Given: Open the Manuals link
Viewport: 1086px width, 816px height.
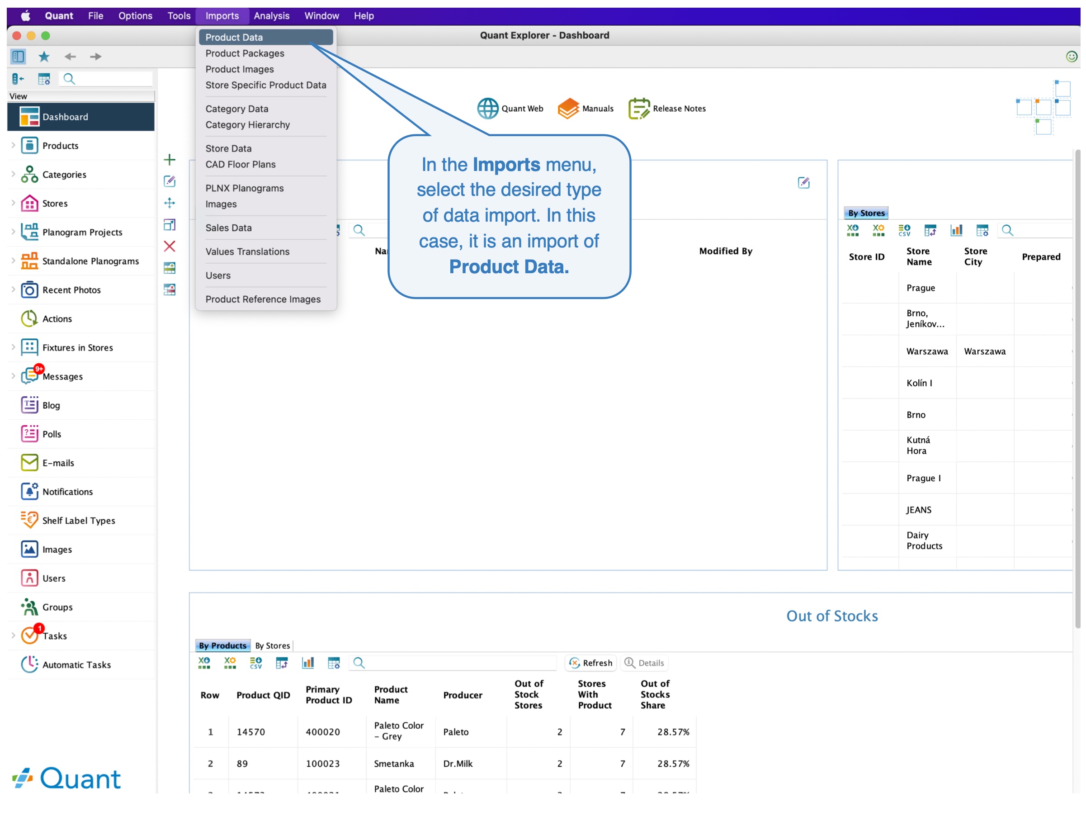Looking at the screenshot, I should pyautogui.click(x=586, y=109).
